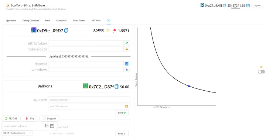Click the 0xD5e...09D7 blockie avatar
The image size is (266, 140).
[x=34, y=30]
